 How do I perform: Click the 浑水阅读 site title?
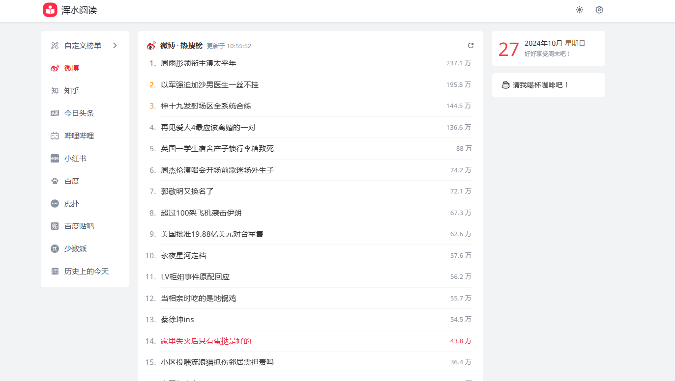click(x=79, y=10)
